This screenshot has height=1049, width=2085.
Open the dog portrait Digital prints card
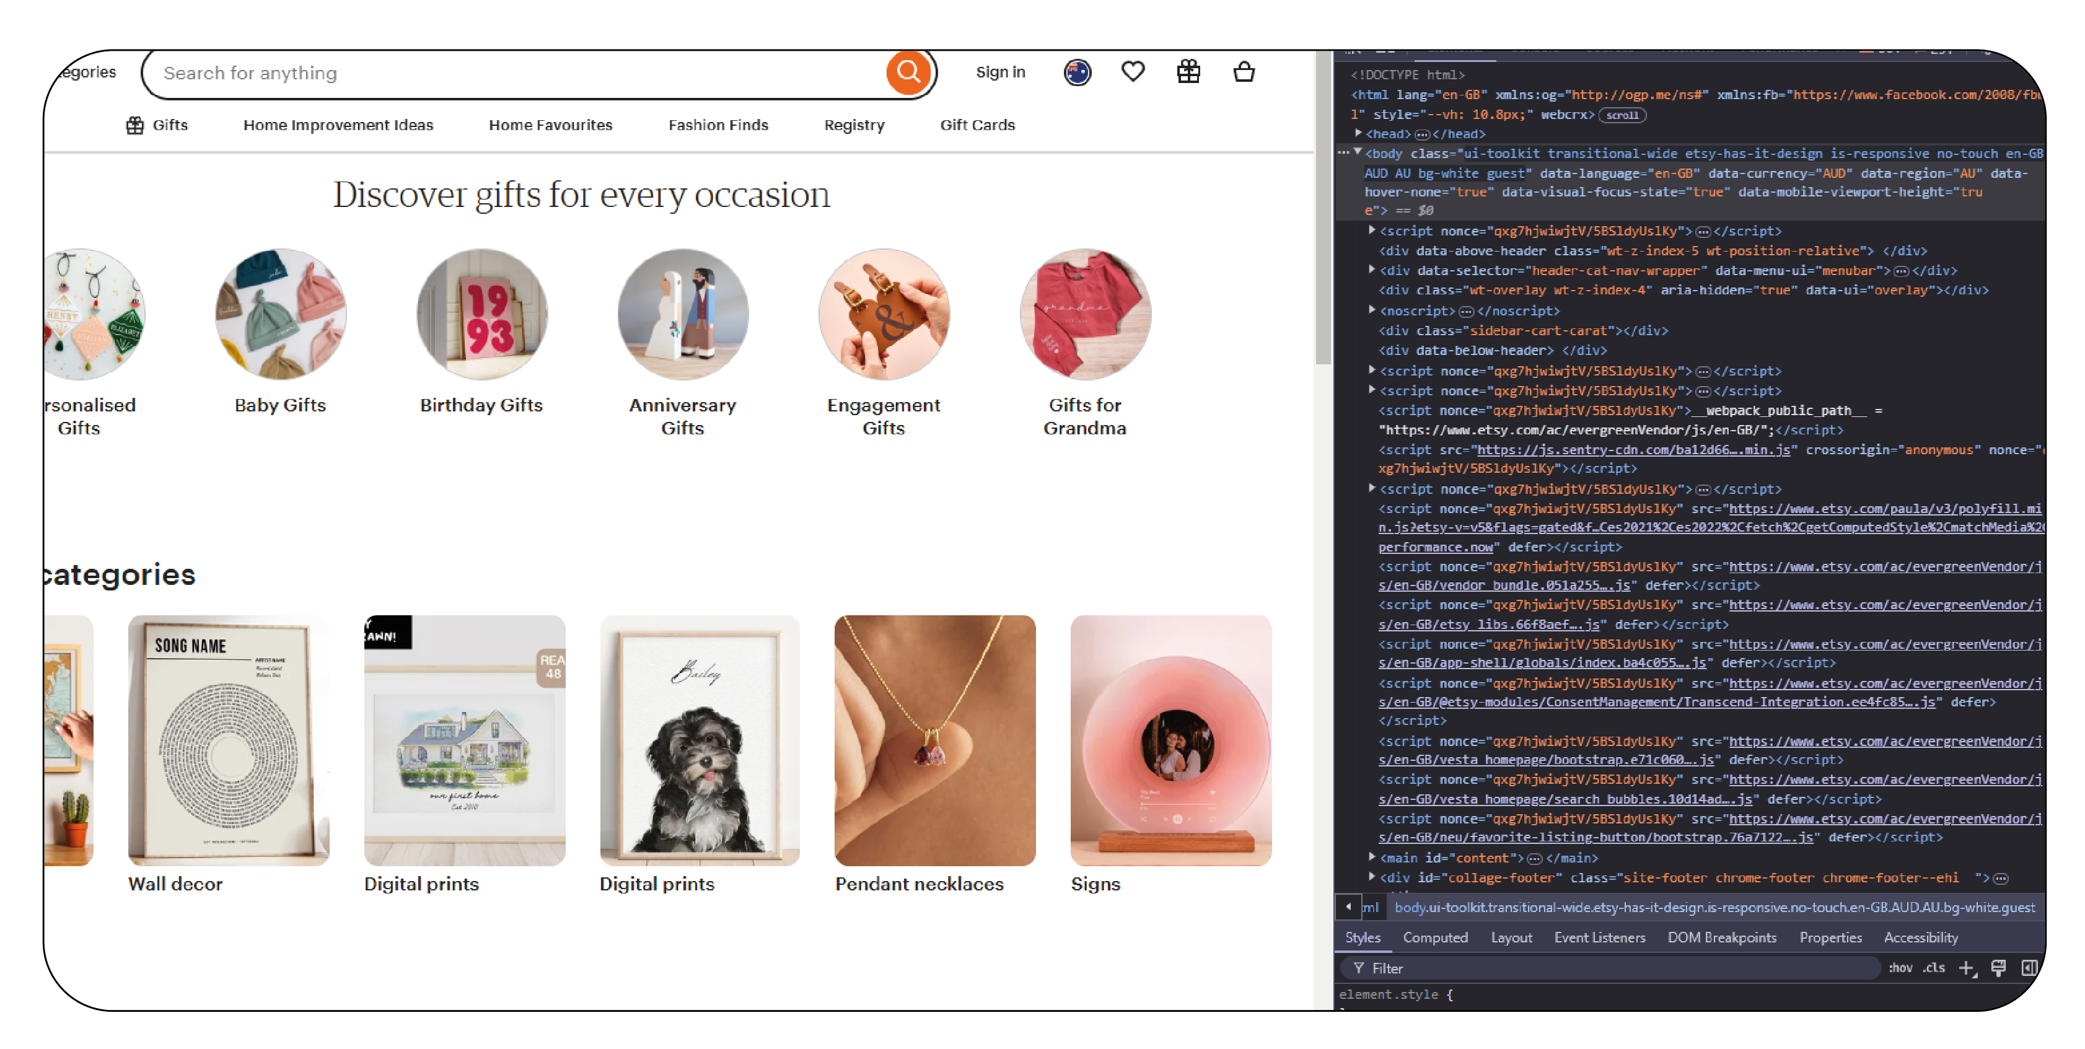pyautogui.click(x=700, y=740)
